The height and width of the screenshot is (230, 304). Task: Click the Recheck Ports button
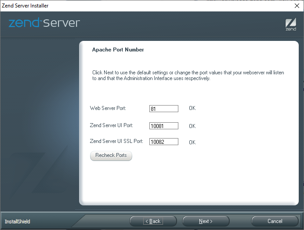(111, 156)
